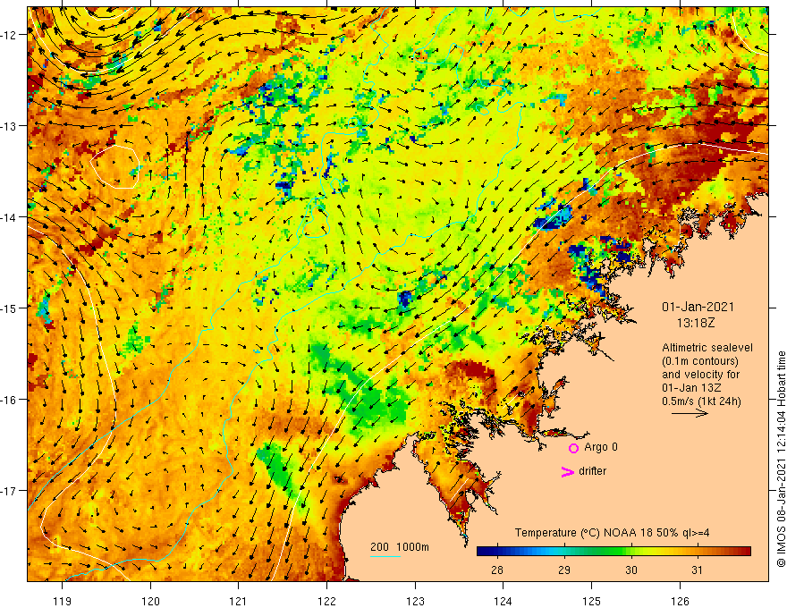The height and width of the screenshot is (608, 787).
Task: Click the latitude -14 axis label
Action: point(9,217)
